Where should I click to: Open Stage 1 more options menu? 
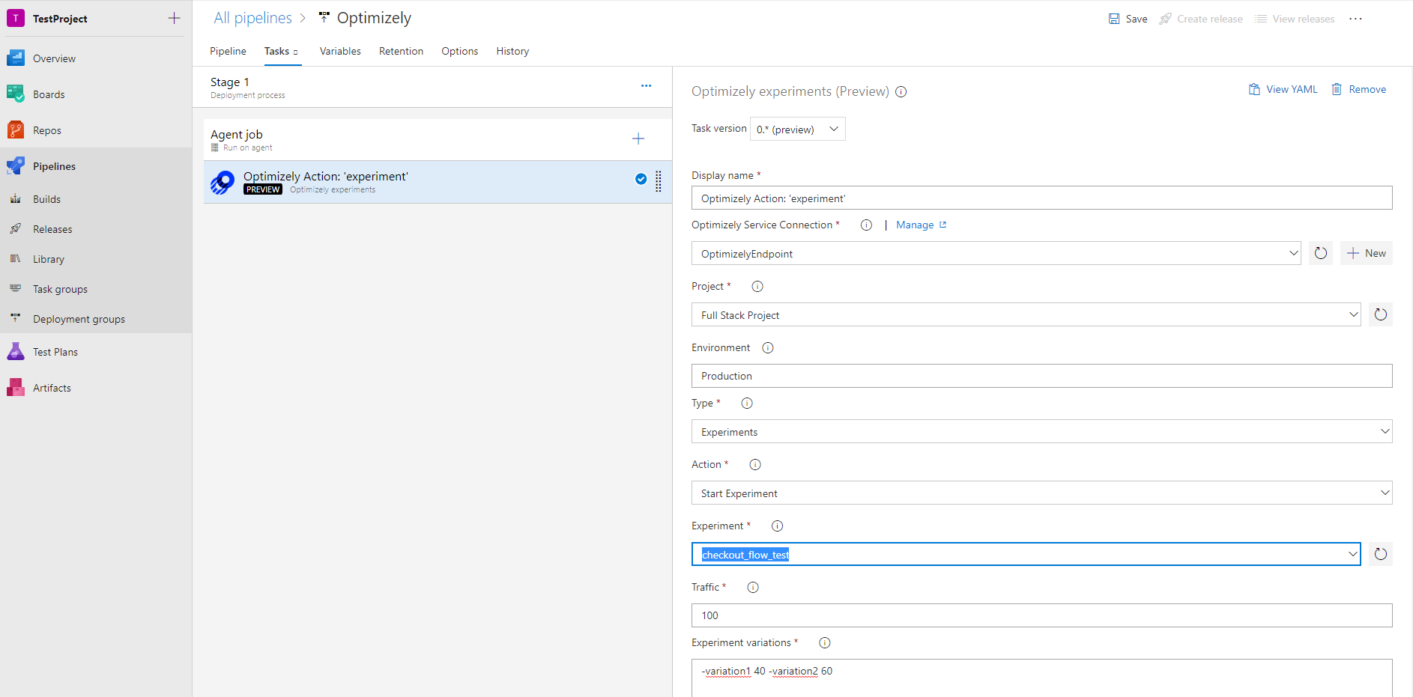pyautogui.click(x=646, y=85)
